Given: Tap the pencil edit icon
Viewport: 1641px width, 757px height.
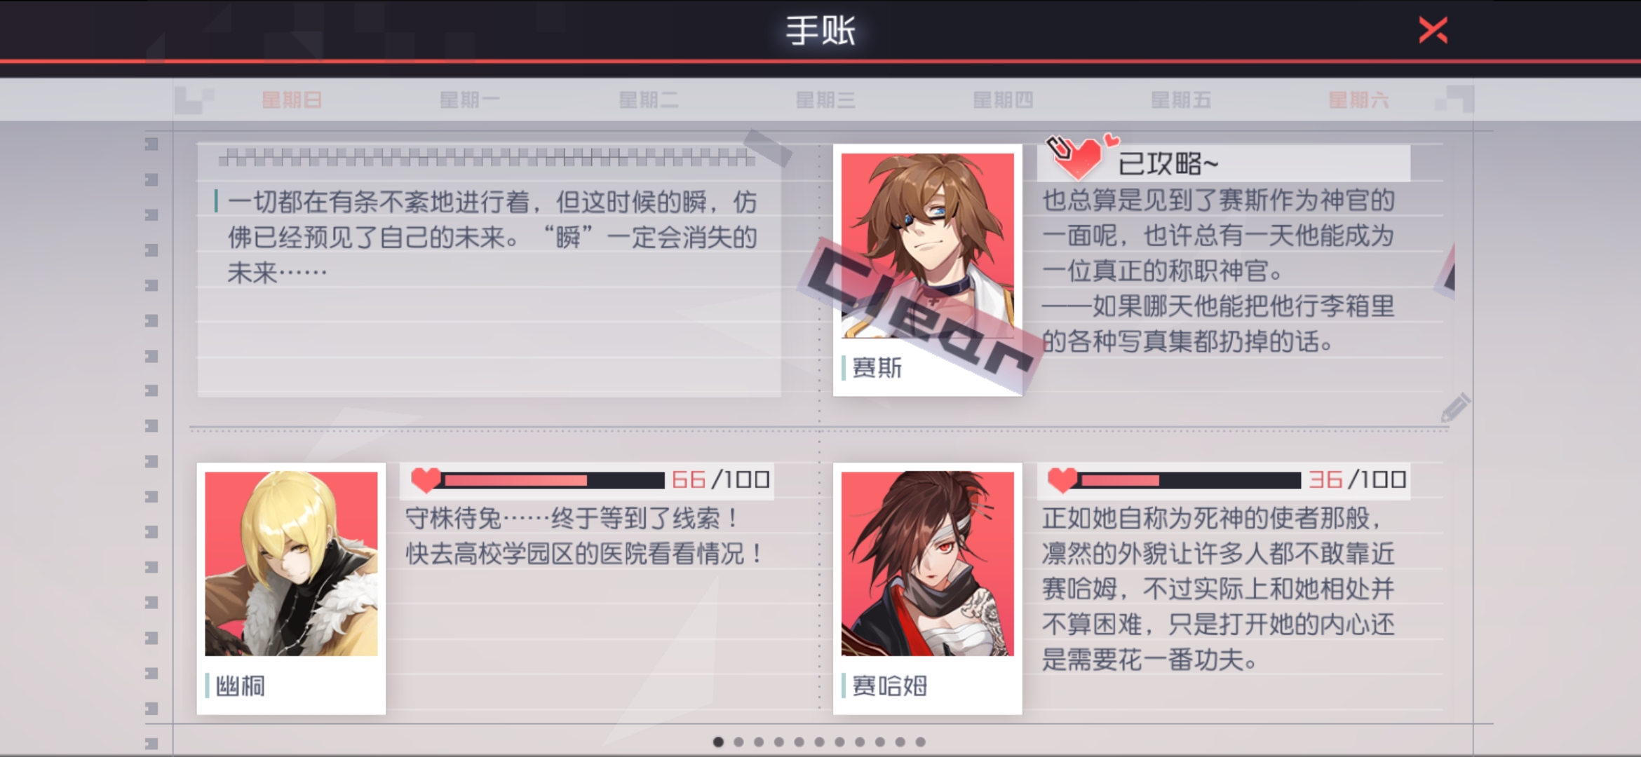Looking at the screenshot, I should point(1456,407).
